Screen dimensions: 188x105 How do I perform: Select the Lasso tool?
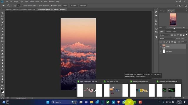click(x=2, y=19)
